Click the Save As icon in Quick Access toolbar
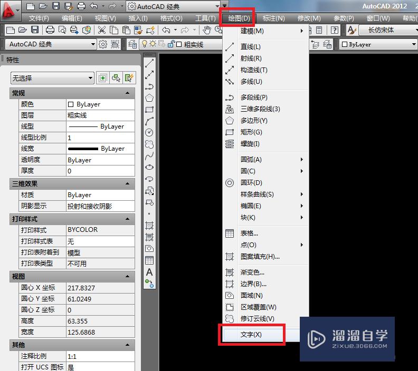This screenshot has height=371, width=418. coord(69,6)
